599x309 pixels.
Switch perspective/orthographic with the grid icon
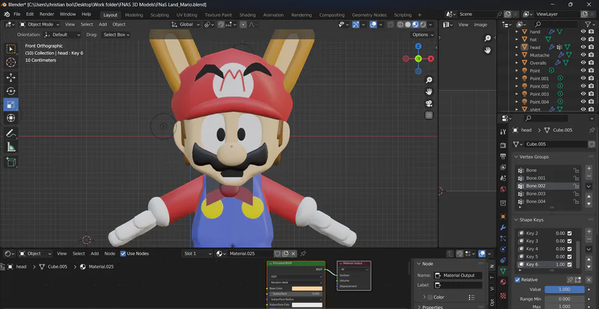click(429, 115)
